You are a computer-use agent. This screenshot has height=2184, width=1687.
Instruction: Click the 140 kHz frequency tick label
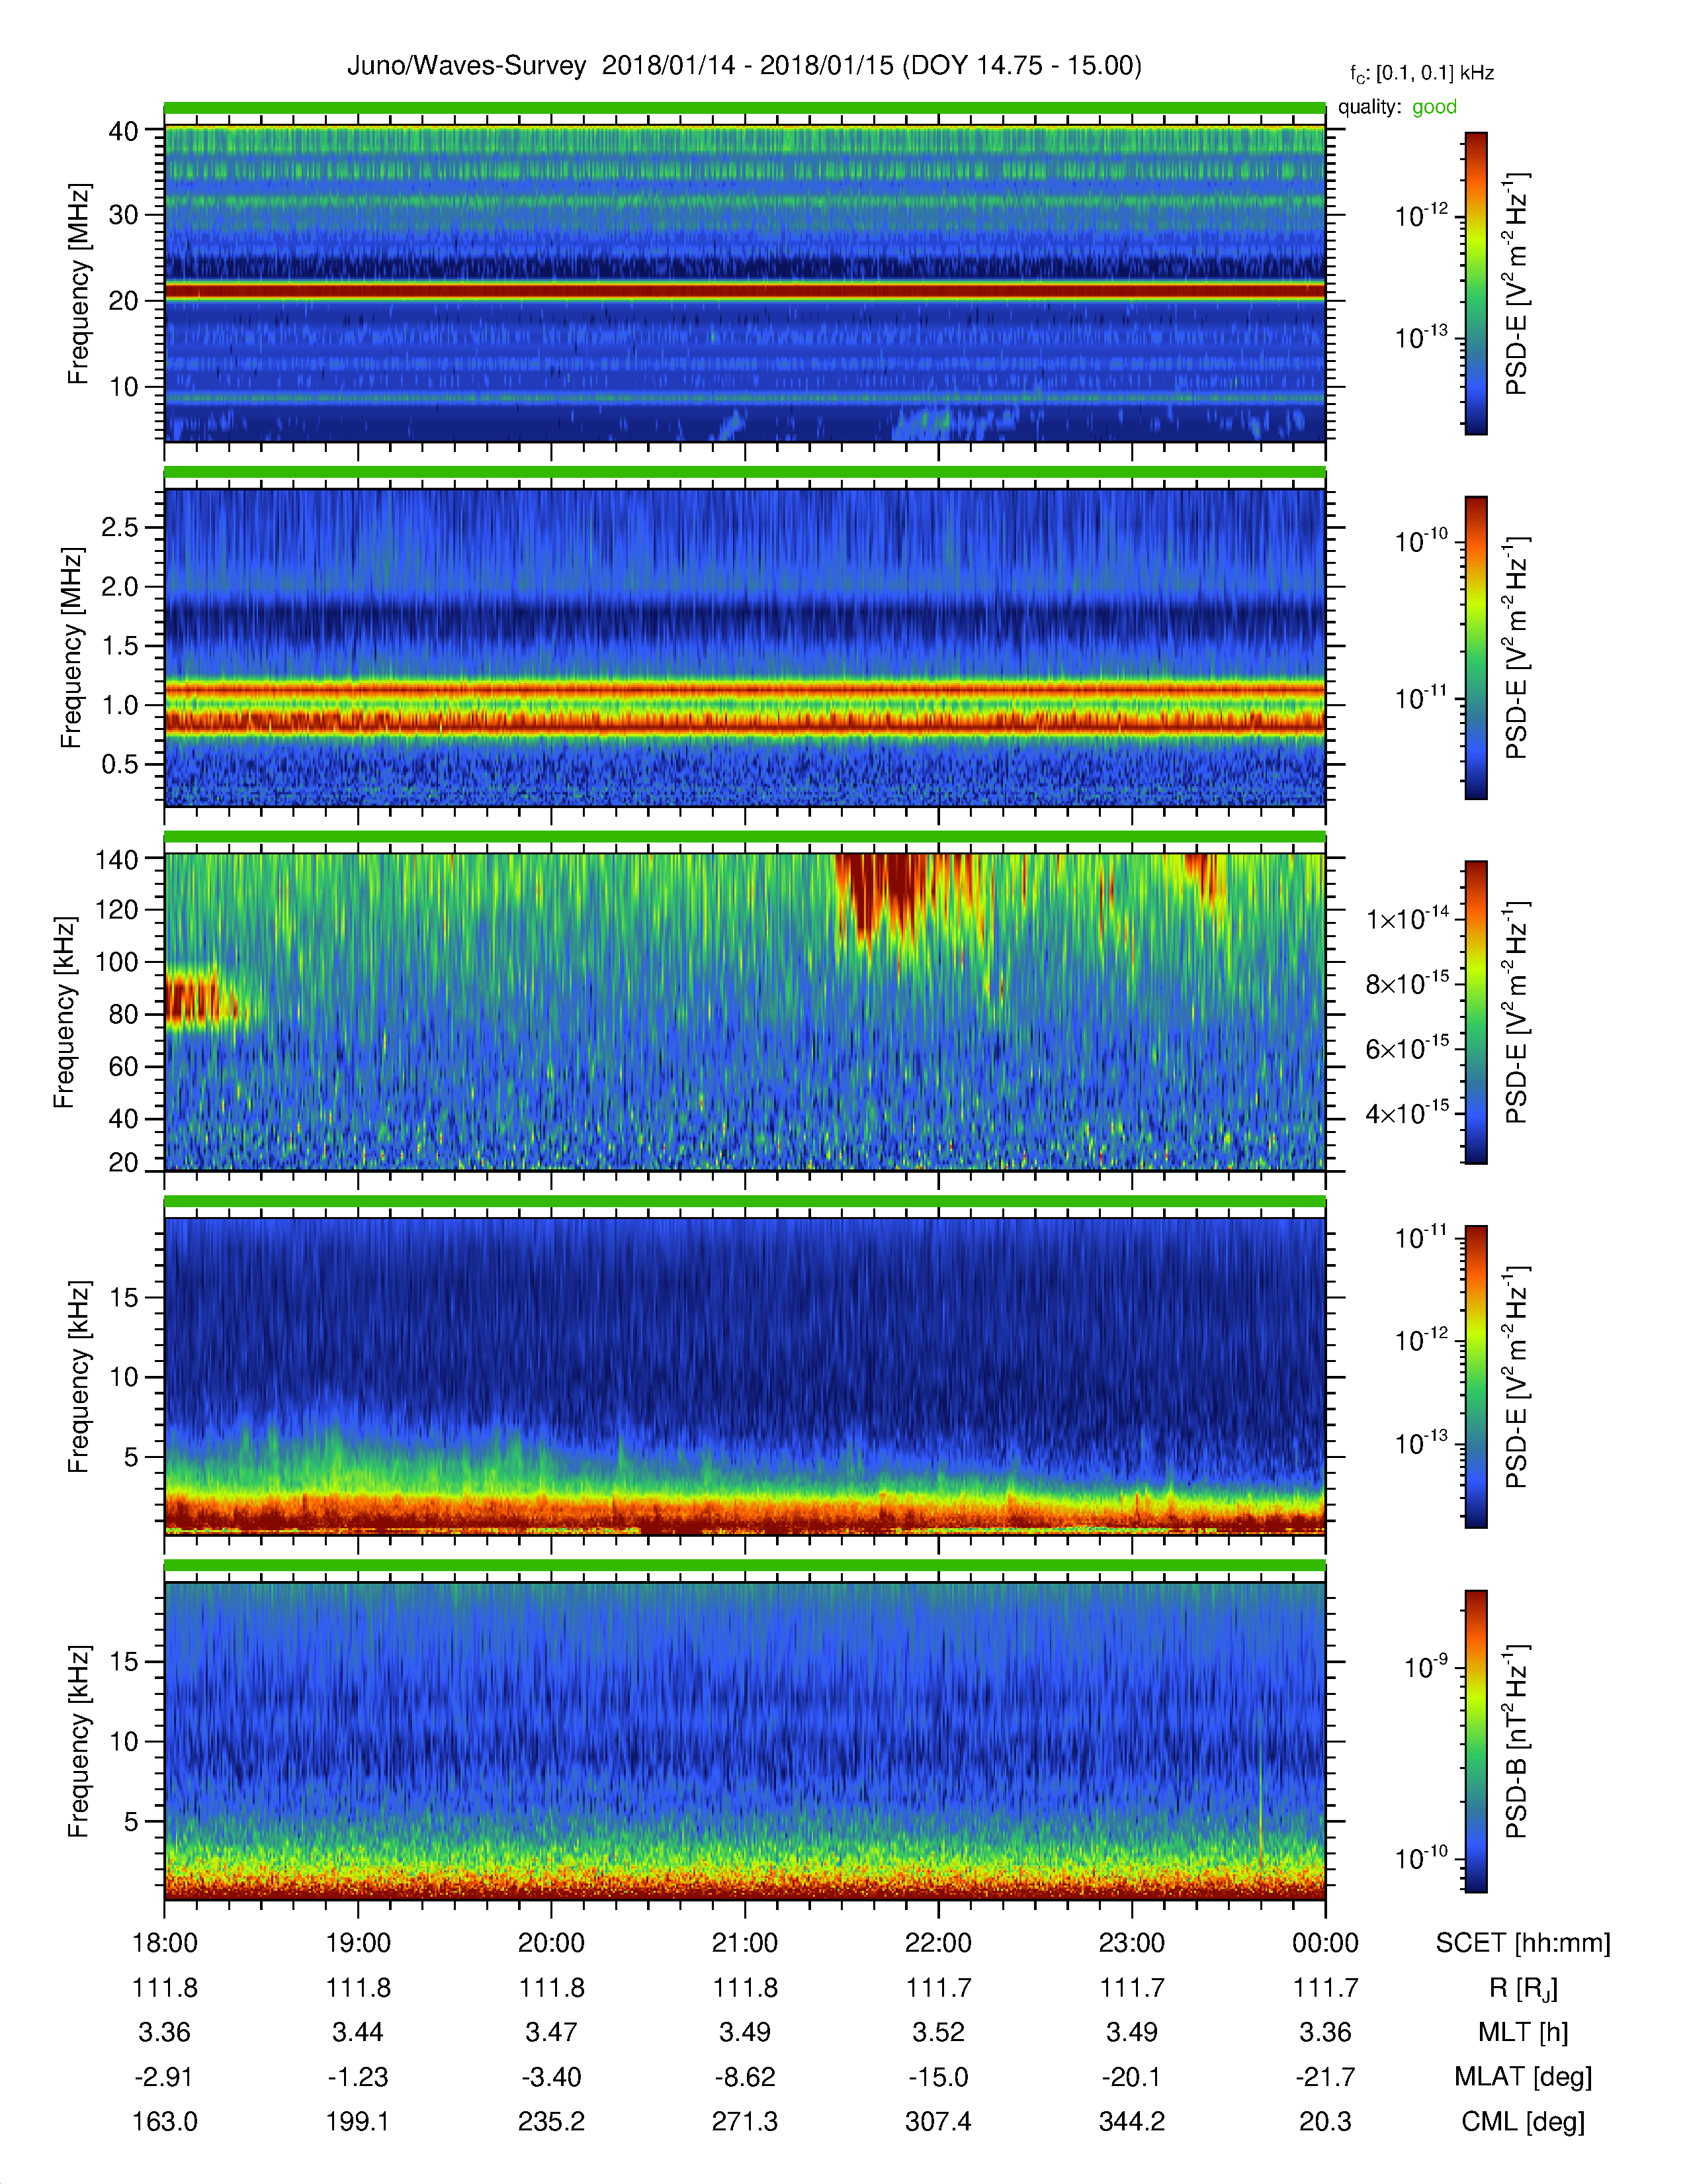click(116, 859)
